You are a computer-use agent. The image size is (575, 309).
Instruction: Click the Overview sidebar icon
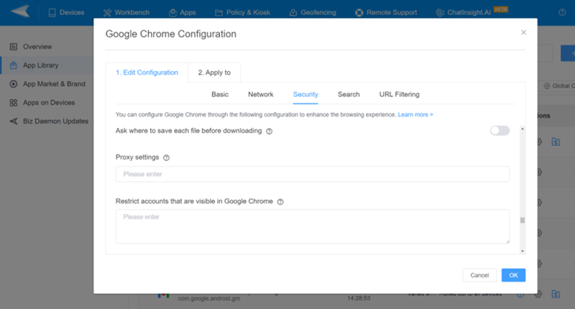[x=14, y=47]
